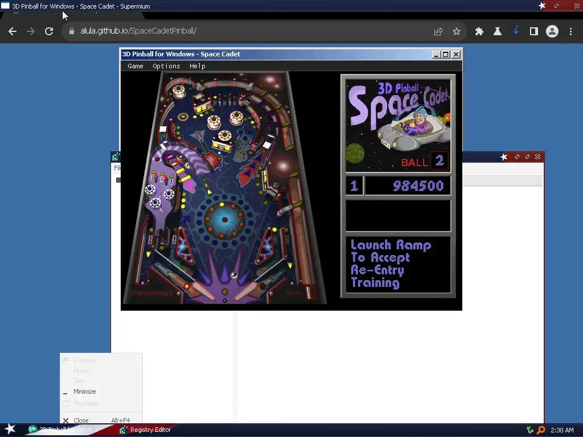Click the star icon in Supermium title bar
This screenshot has width=583, height=437.
pos(542,6)
